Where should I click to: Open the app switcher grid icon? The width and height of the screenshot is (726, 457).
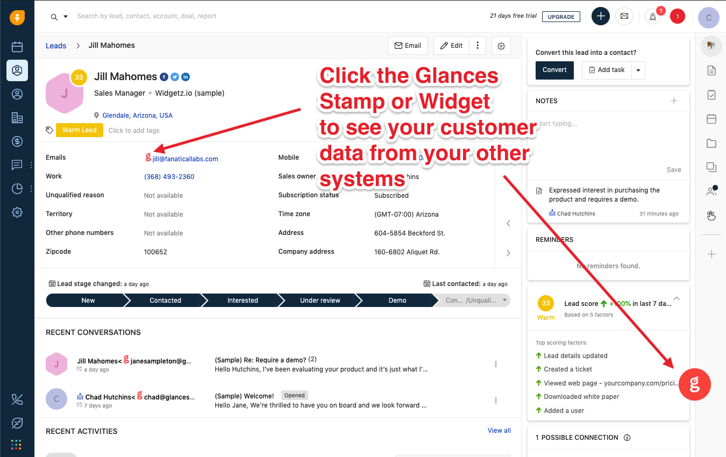click(16, 445)
